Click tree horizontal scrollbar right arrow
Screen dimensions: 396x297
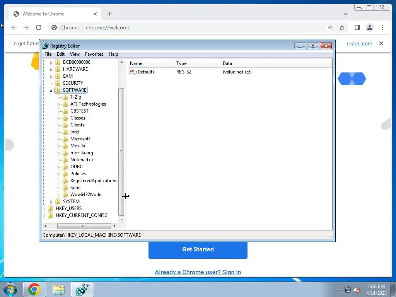click(x=114, y=226)
